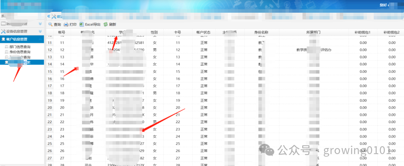The width and height of the screenshot is (404, 166).
Task: Click the 卡号 cell of row 19
Action: [178, 100]
